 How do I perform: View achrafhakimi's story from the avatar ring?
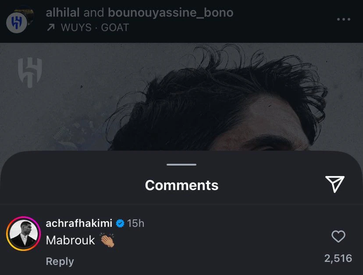coord(23,233)
